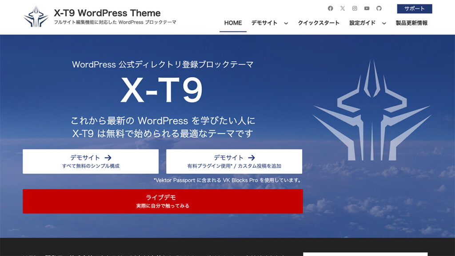Open the Instagram social icon
455x256 pixels.
pos(355,8)
